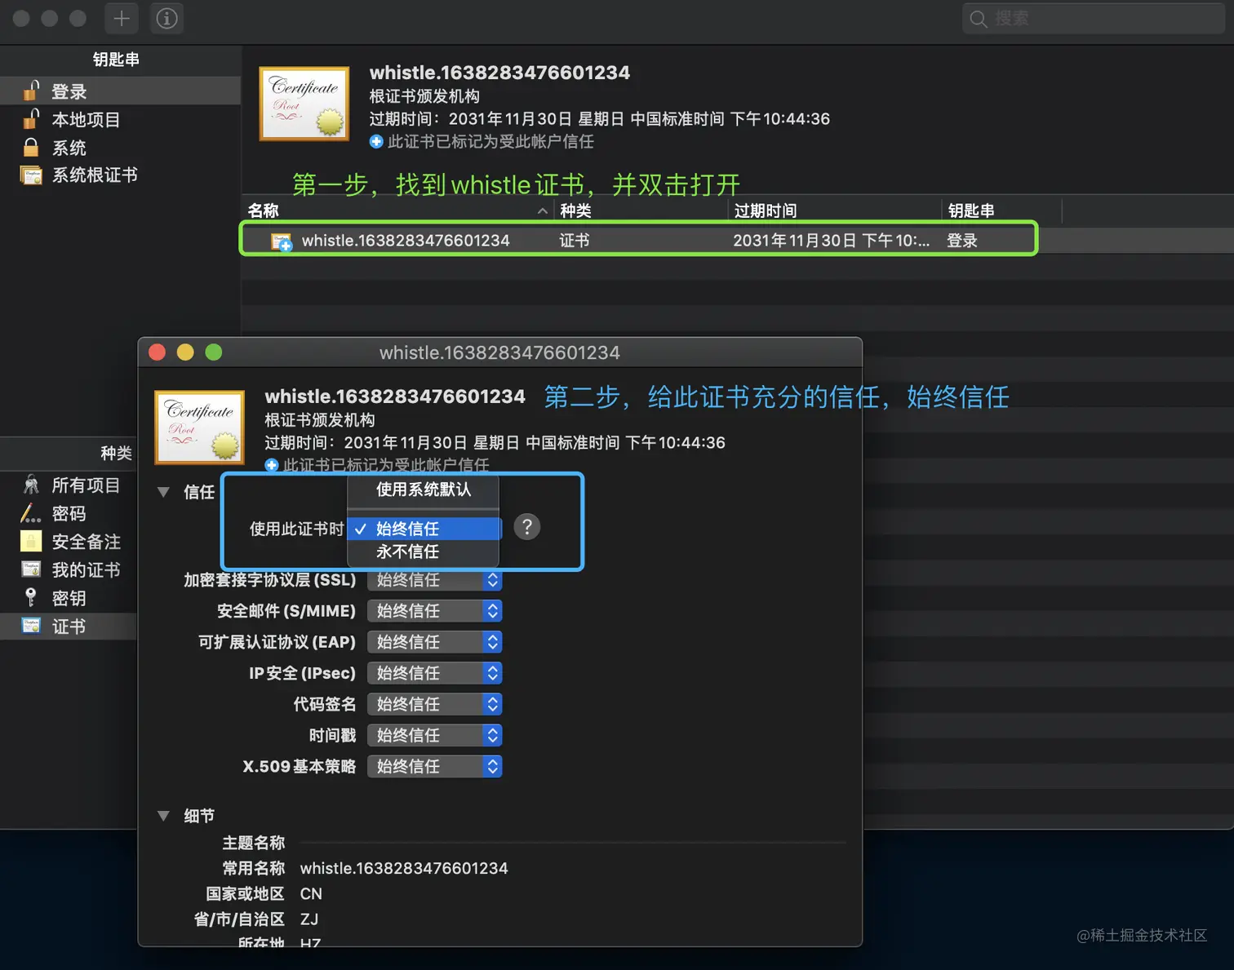Select 安全备注 category
The image size is (1234, 970).
pos(69,542)
